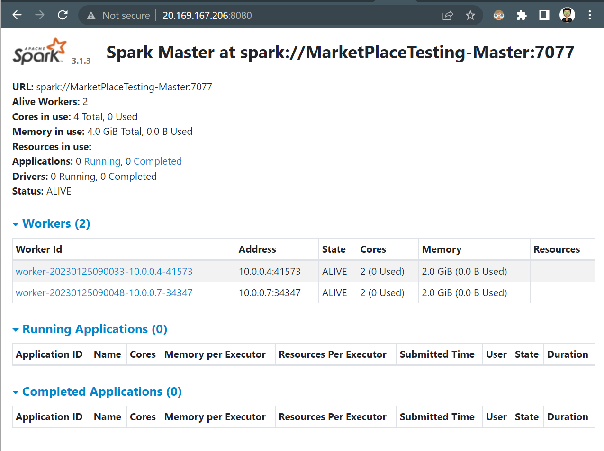Open the Completed applications link
Image resolution: width=604 pixels, height=451 pixels.
158,161
